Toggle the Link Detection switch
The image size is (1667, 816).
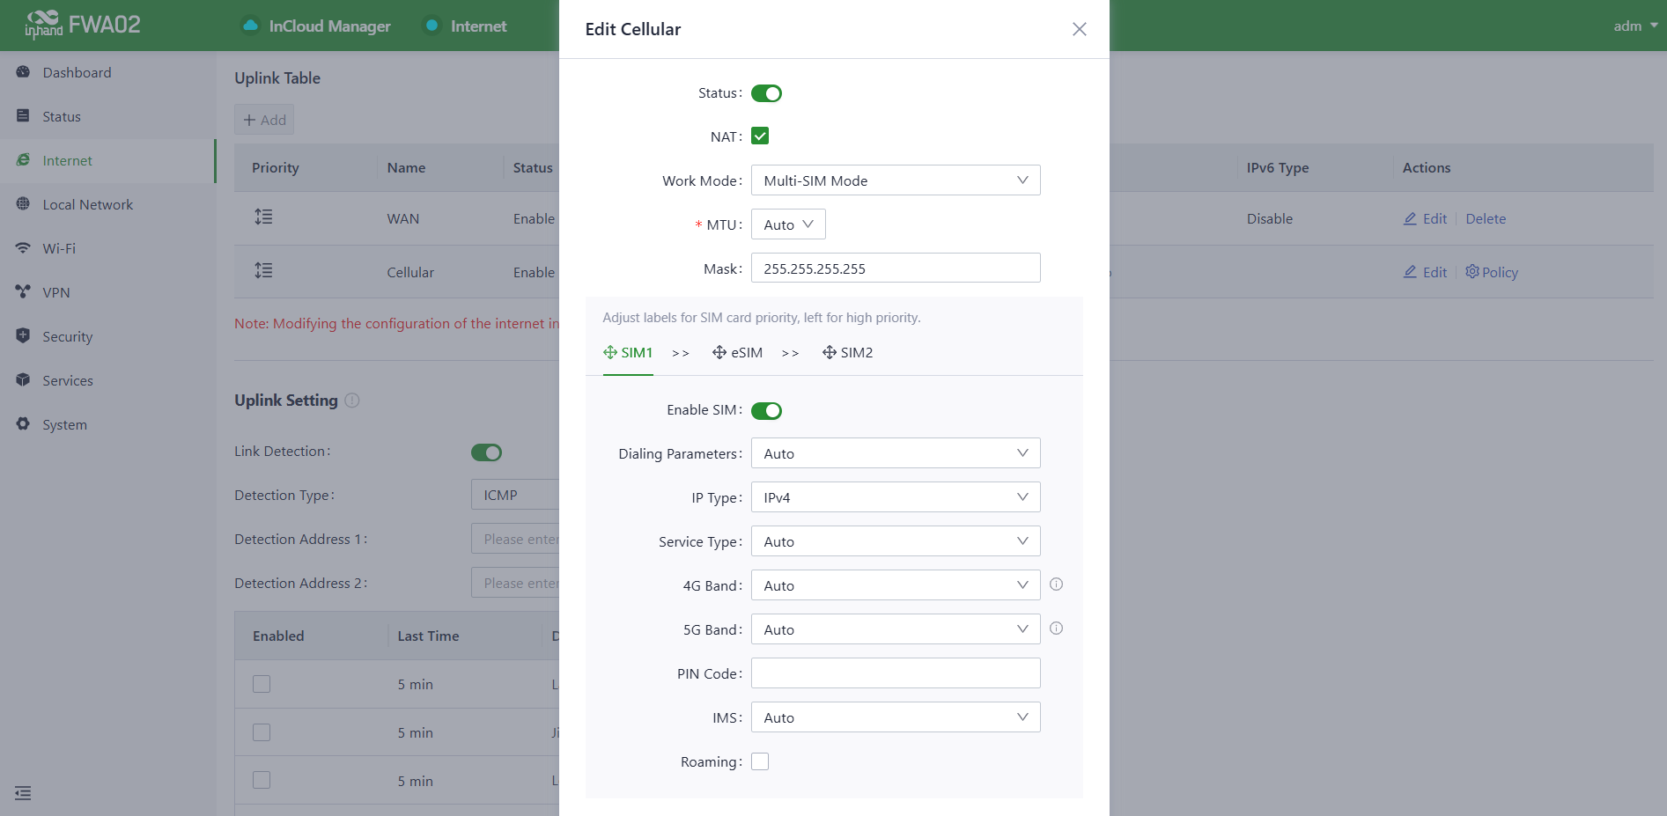click(486, 452)
